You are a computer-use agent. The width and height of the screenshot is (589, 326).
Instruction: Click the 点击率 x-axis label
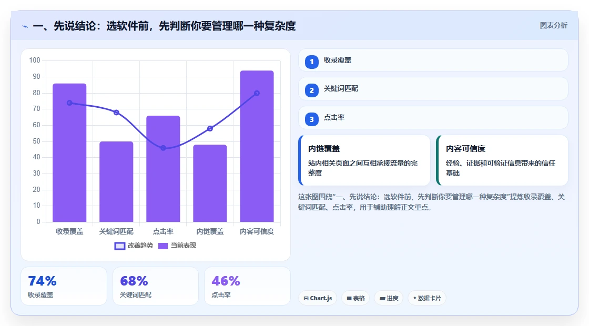[x=163, y=232]
